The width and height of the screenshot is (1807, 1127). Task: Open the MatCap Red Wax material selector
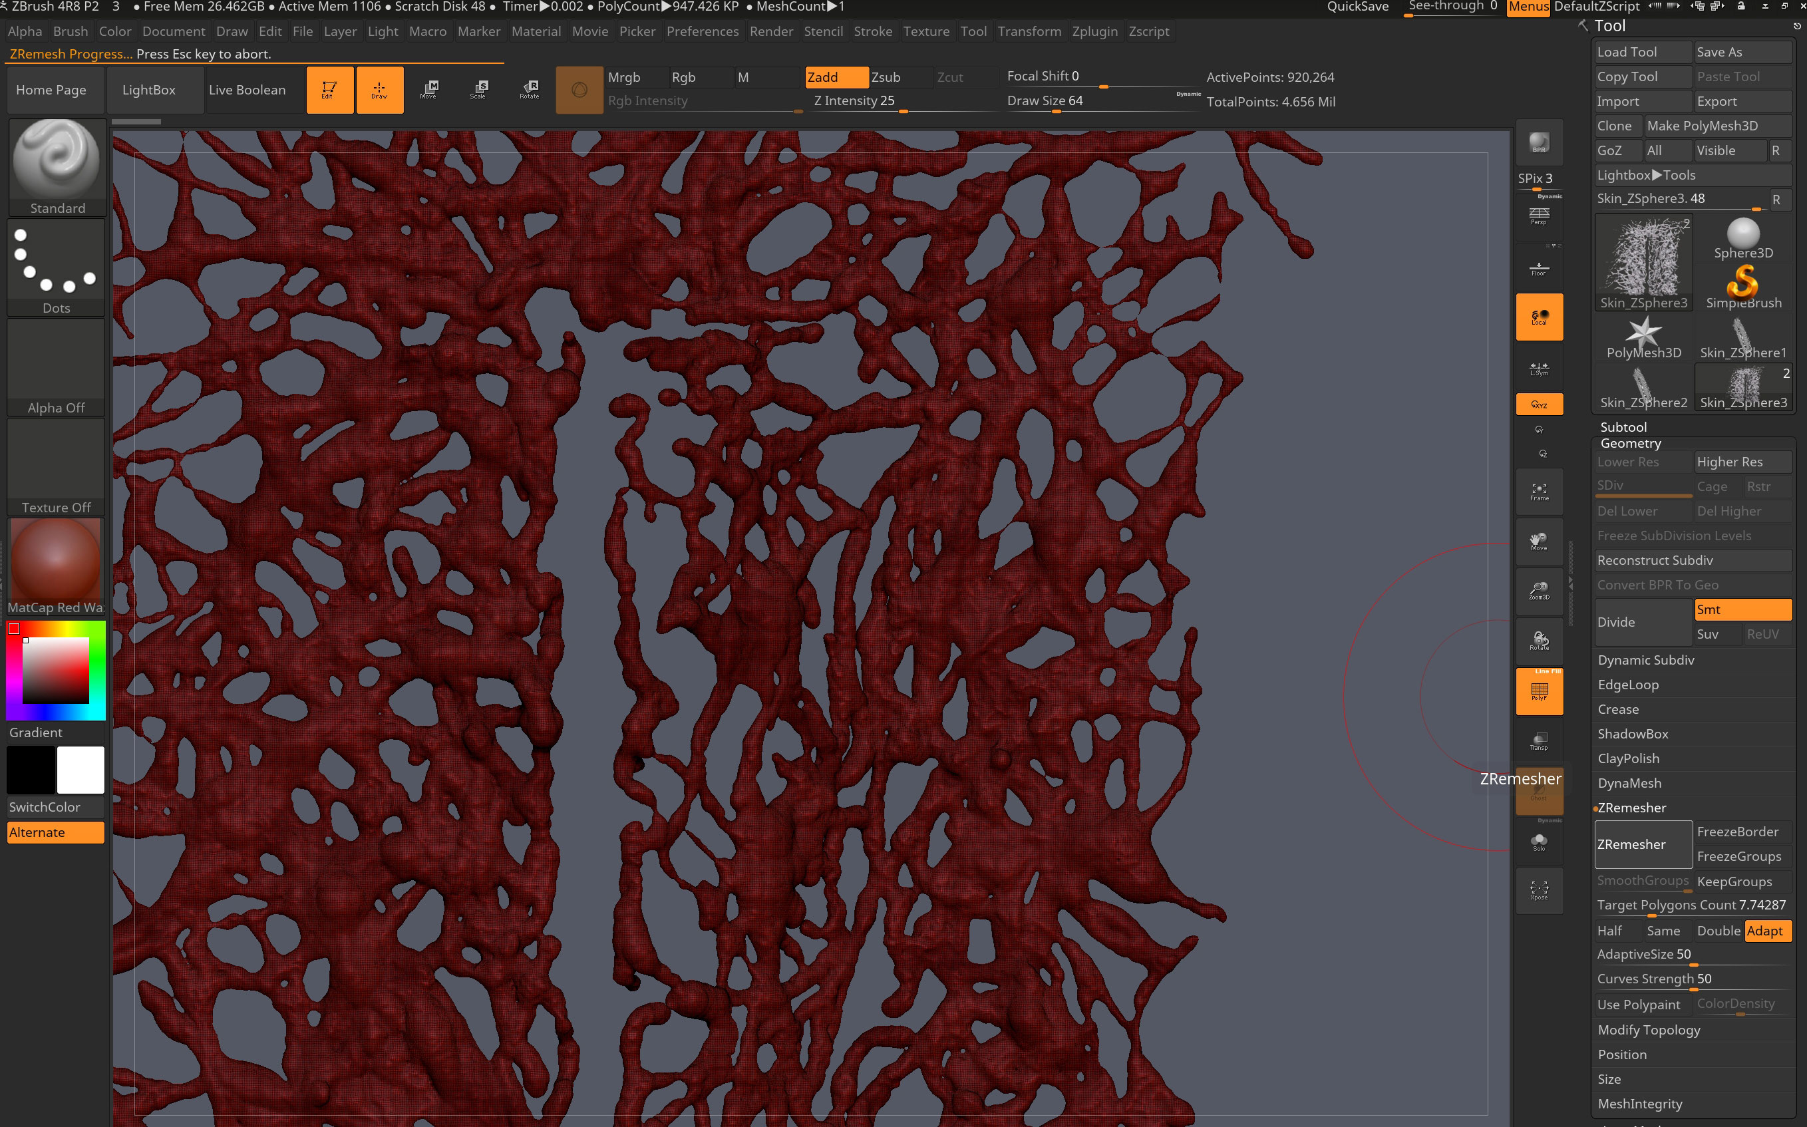point(57,567)
